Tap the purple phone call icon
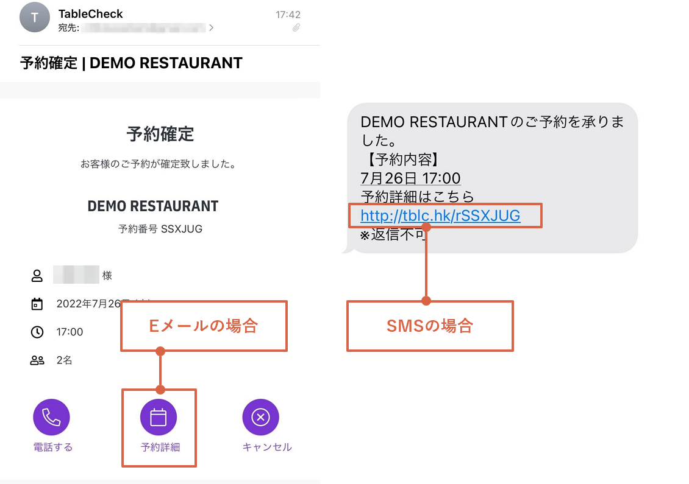The height and width of the screenshot is (484, 689). 51,417
